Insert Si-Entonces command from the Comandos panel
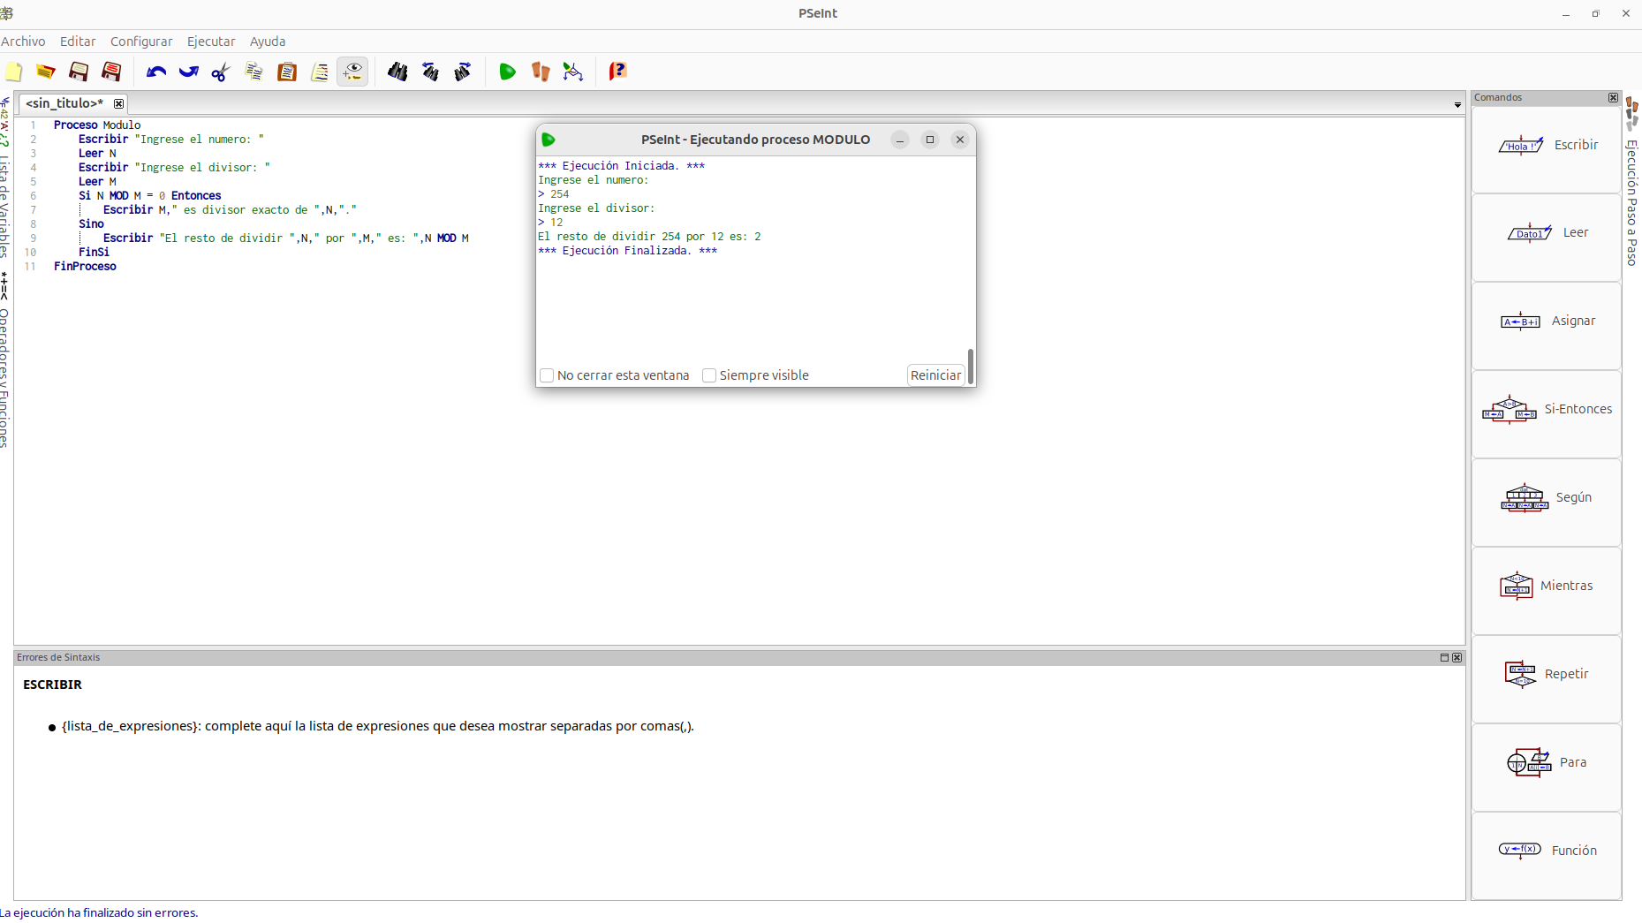The width and height of the screenshot is (1642, 923). pos(1547,410)
